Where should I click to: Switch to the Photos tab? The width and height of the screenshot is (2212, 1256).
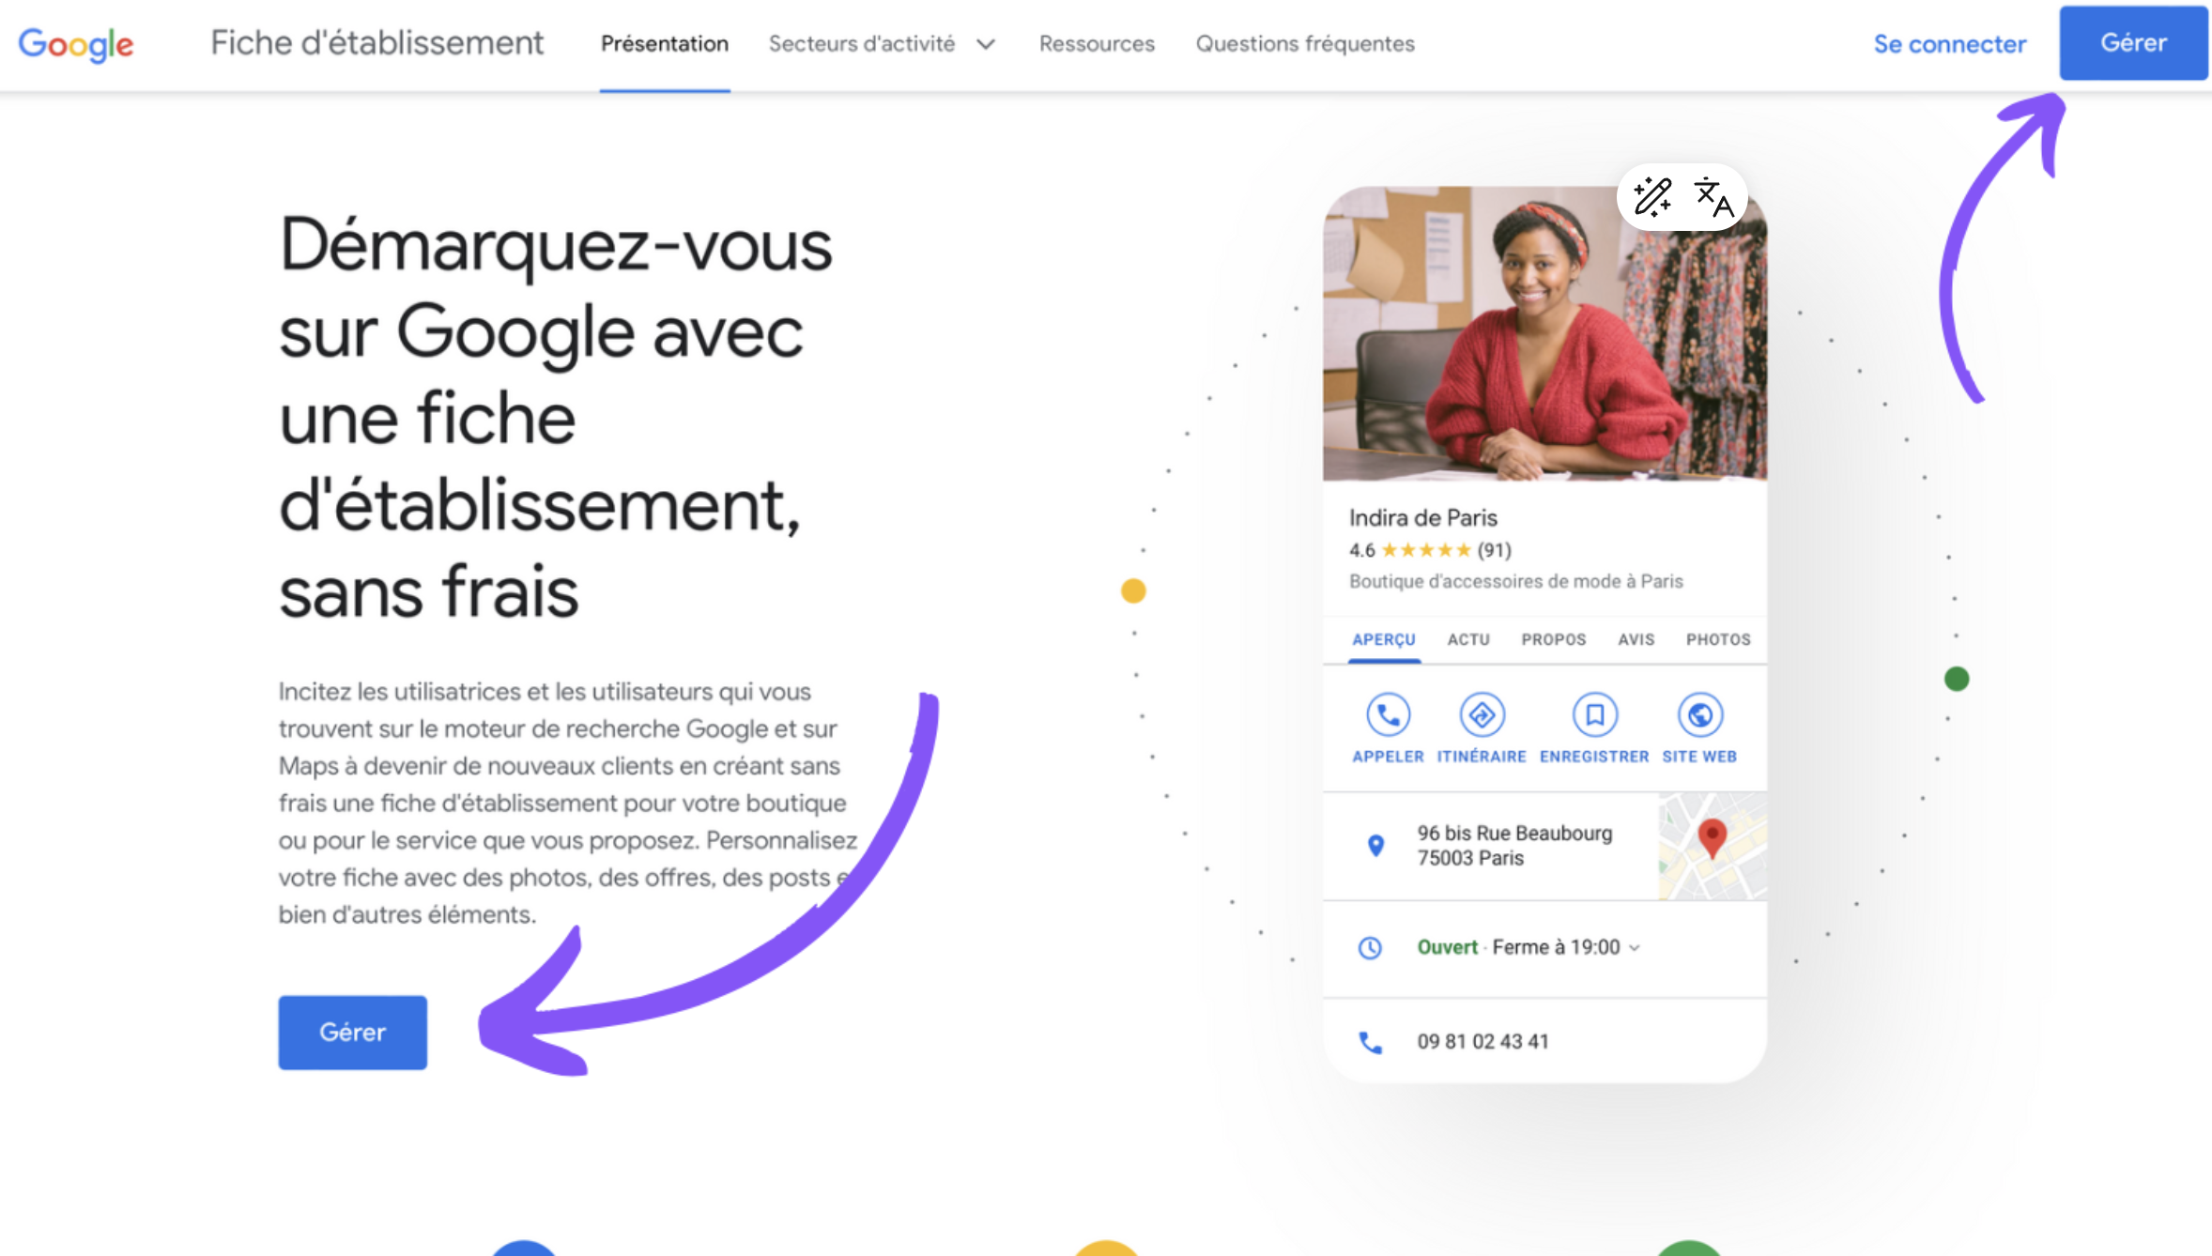1718,639
